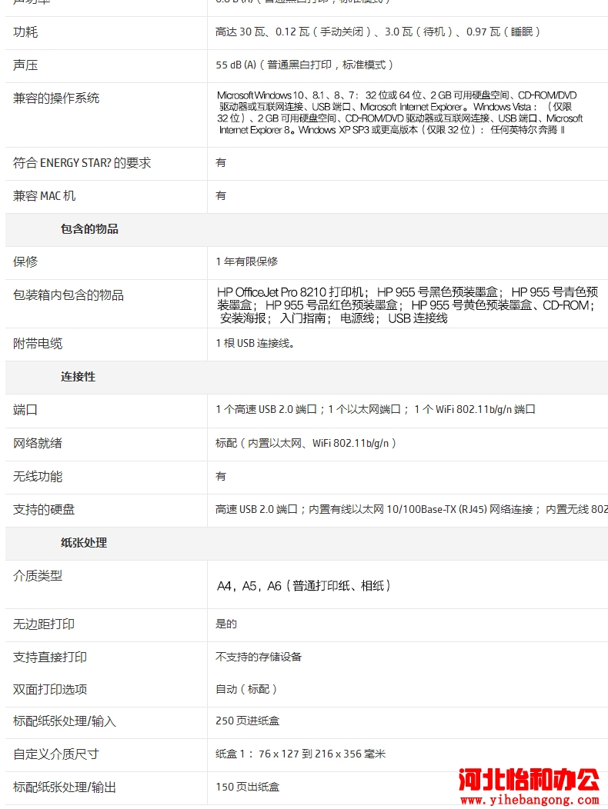Viewport: 608px width, 809px height.
Task: Select the 包装箱内包含的物品 label
Action: (68, 295)
